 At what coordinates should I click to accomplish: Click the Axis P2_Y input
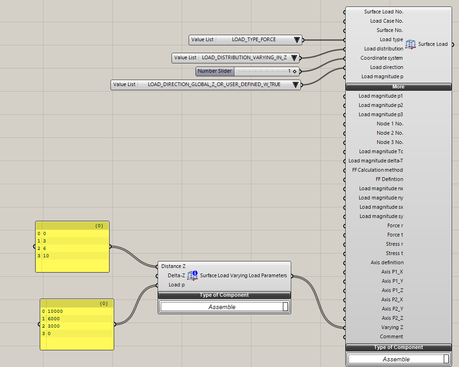pos(392,309)
